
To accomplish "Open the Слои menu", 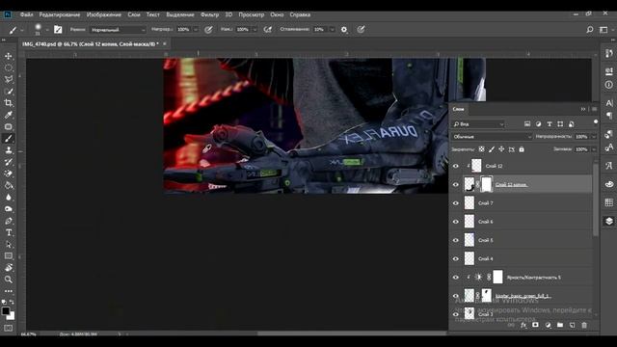I will pyautogui.click(x=134, y=14).
